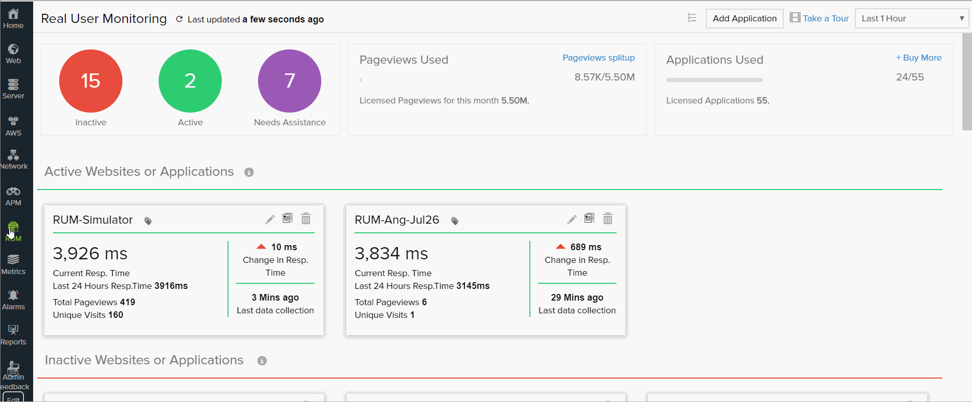Image resolution: width=972 pixels, height=402 pixels.
Task: Click the vertical page scrollbar
Action: click(x=966, y=82)
